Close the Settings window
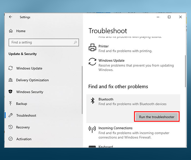Screen dimensions: 191x160 click(x=180, y=17)
